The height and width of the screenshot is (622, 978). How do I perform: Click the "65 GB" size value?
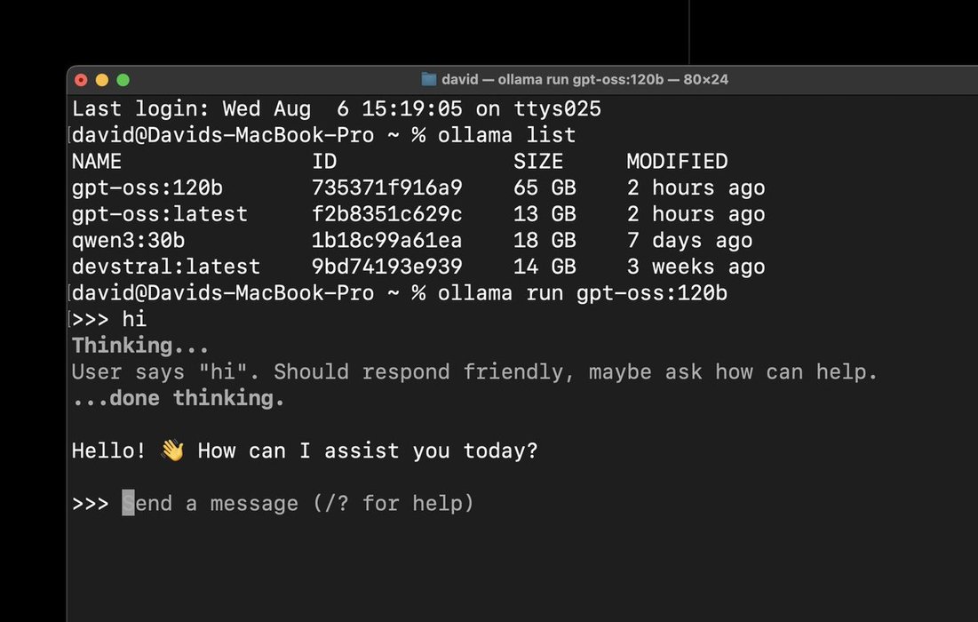545,188
